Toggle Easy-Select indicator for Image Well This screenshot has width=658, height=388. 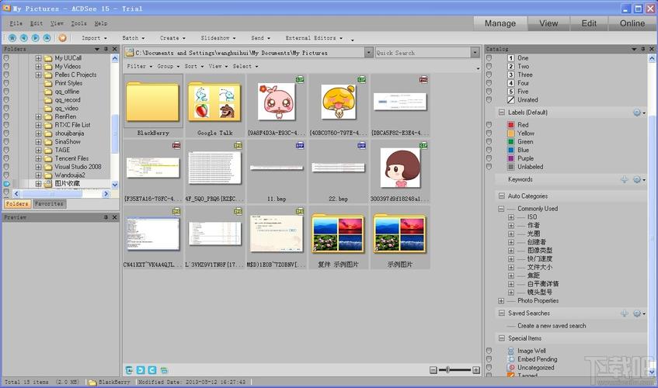pos(489,351)
